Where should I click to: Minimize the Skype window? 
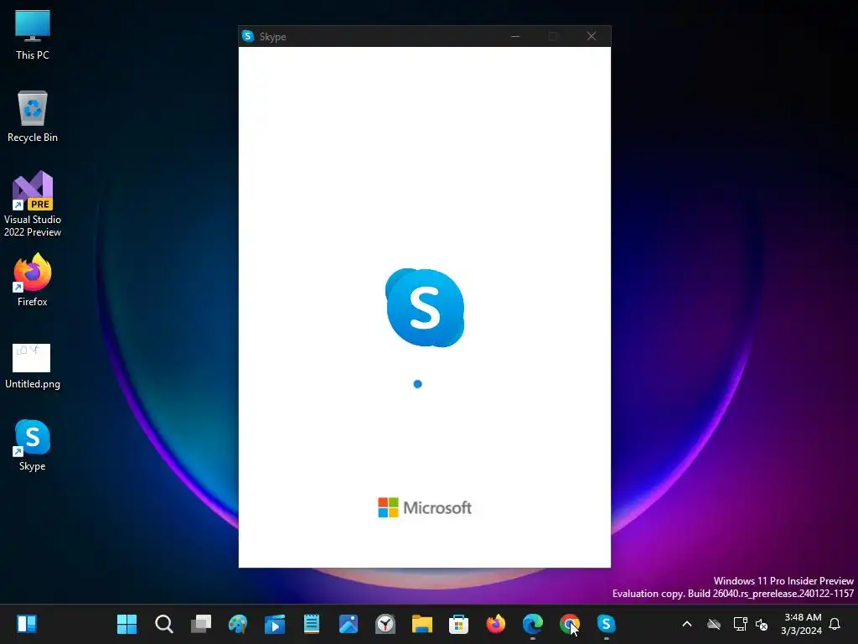[515, 36]
